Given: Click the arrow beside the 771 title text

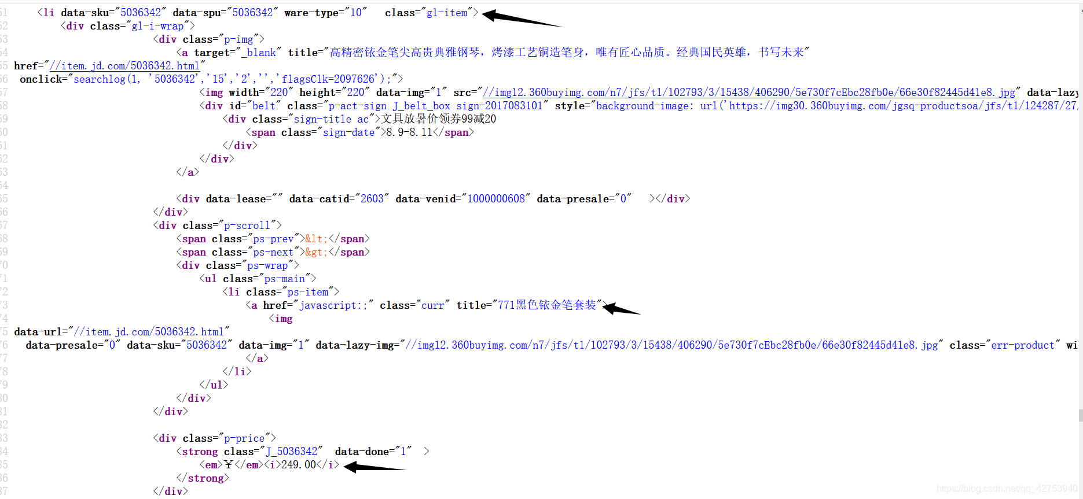Looking at the screenshot, I should [x=621, y=309].
